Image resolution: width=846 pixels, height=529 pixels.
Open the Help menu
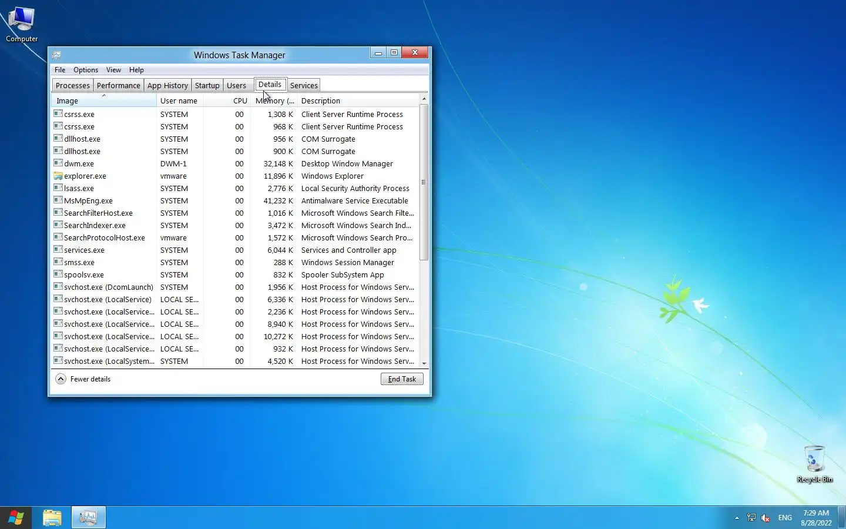tap(136, 70)
